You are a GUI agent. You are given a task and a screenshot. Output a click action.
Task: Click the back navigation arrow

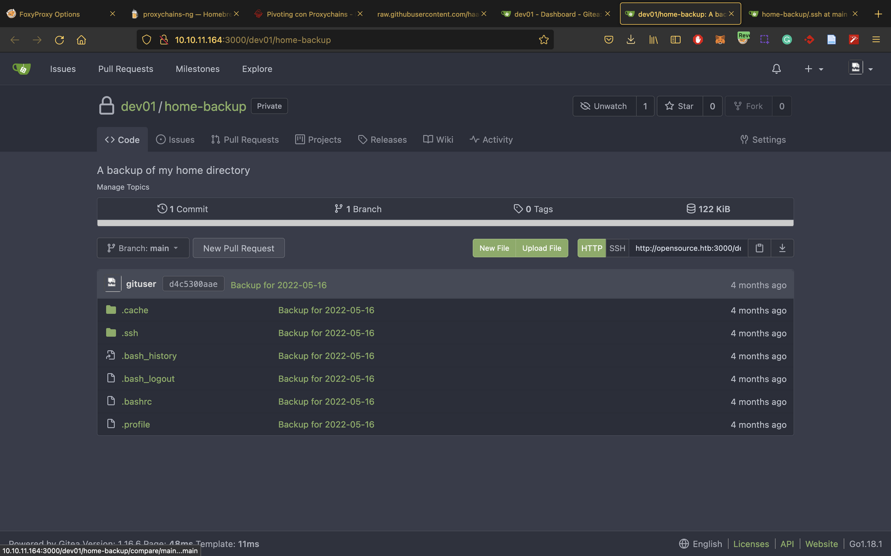[x=15, y=40]
